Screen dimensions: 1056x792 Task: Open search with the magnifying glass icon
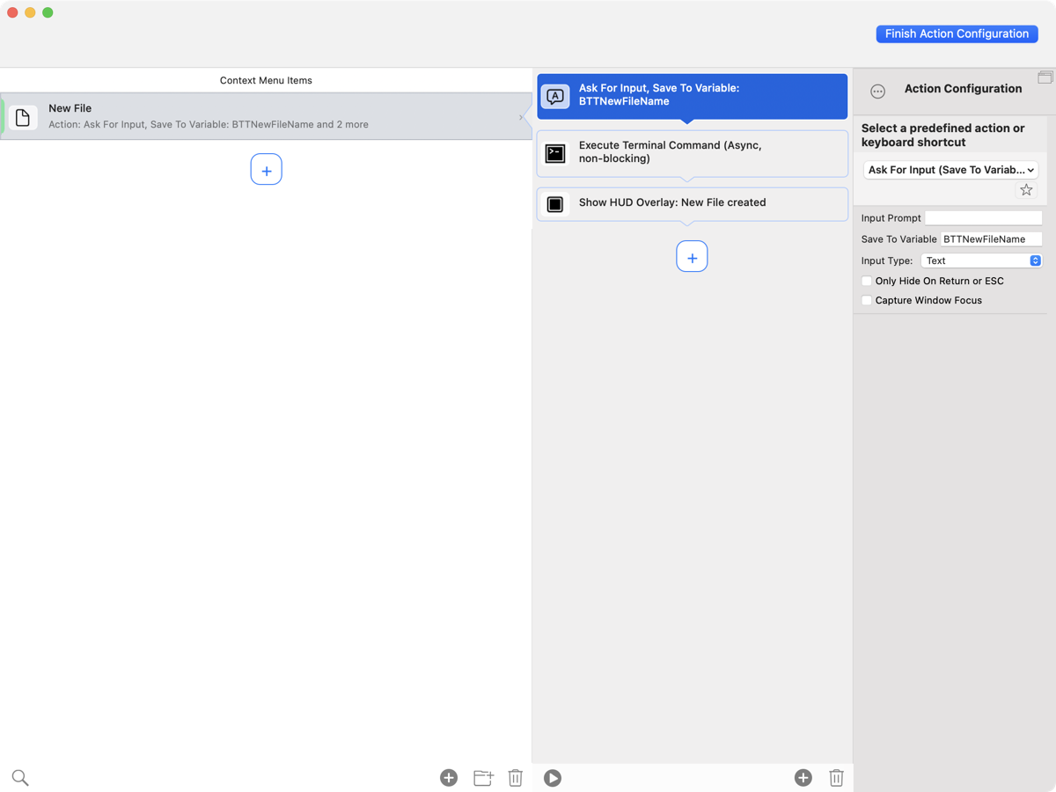click(19, 778)
